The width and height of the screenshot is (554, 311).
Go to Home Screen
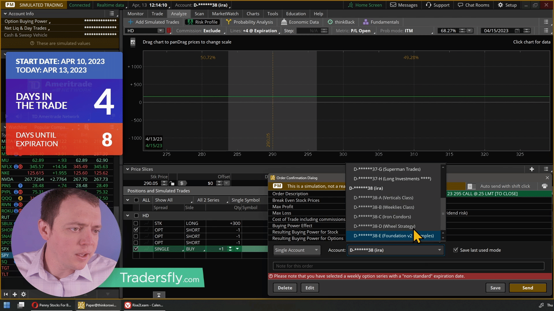(x=365, y=5)
